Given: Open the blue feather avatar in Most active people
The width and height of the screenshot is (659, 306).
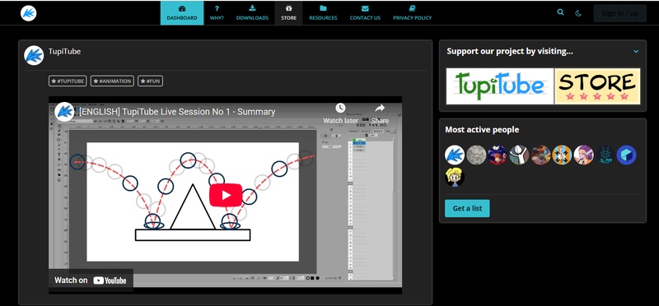Looking at the screenshot, I should click(x=455, y=155).
